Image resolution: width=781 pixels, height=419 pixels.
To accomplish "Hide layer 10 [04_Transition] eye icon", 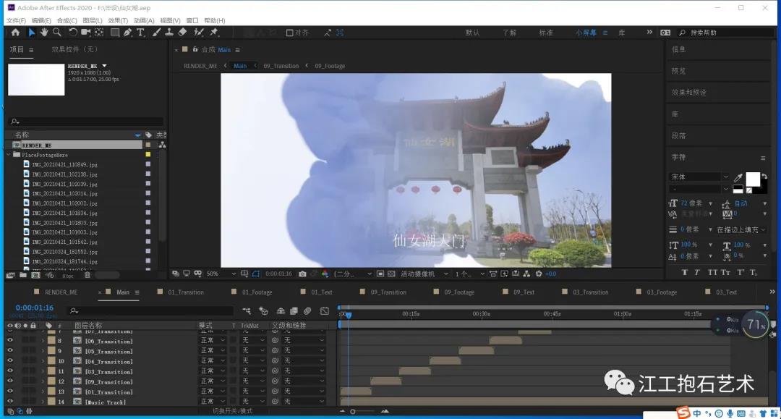I will click(x=10, y=360).
